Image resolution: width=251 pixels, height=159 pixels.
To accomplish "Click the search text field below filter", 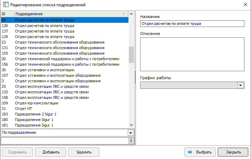I will tap(64, 141).
